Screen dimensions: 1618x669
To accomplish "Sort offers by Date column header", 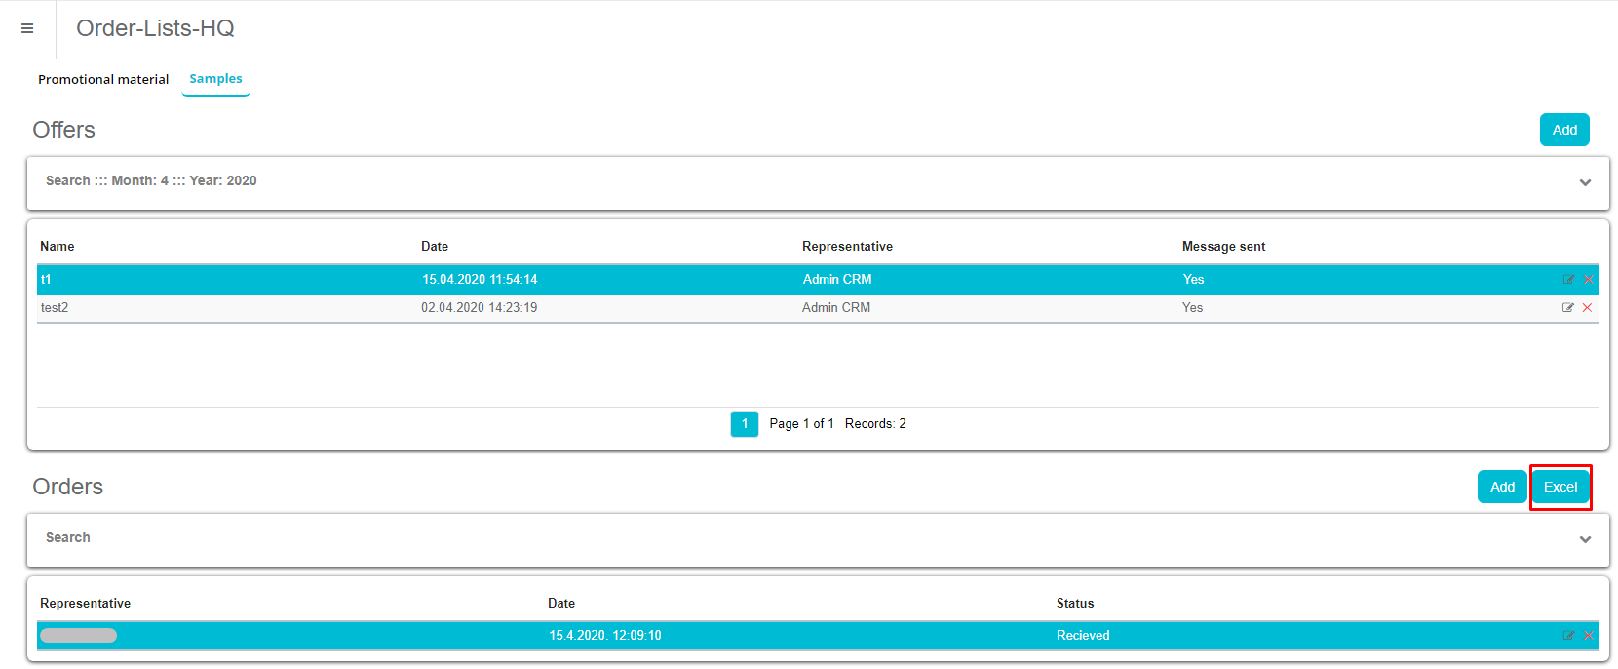I will click(x=435, y=247).
